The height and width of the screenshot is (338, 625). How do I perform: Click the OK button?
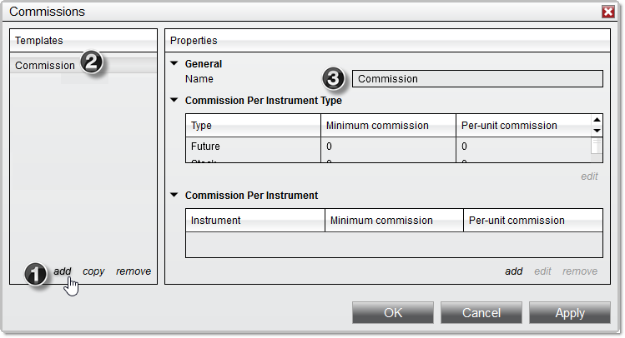(x=393, y=313)
